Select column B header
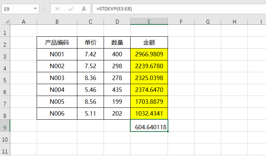 [57, 22]
